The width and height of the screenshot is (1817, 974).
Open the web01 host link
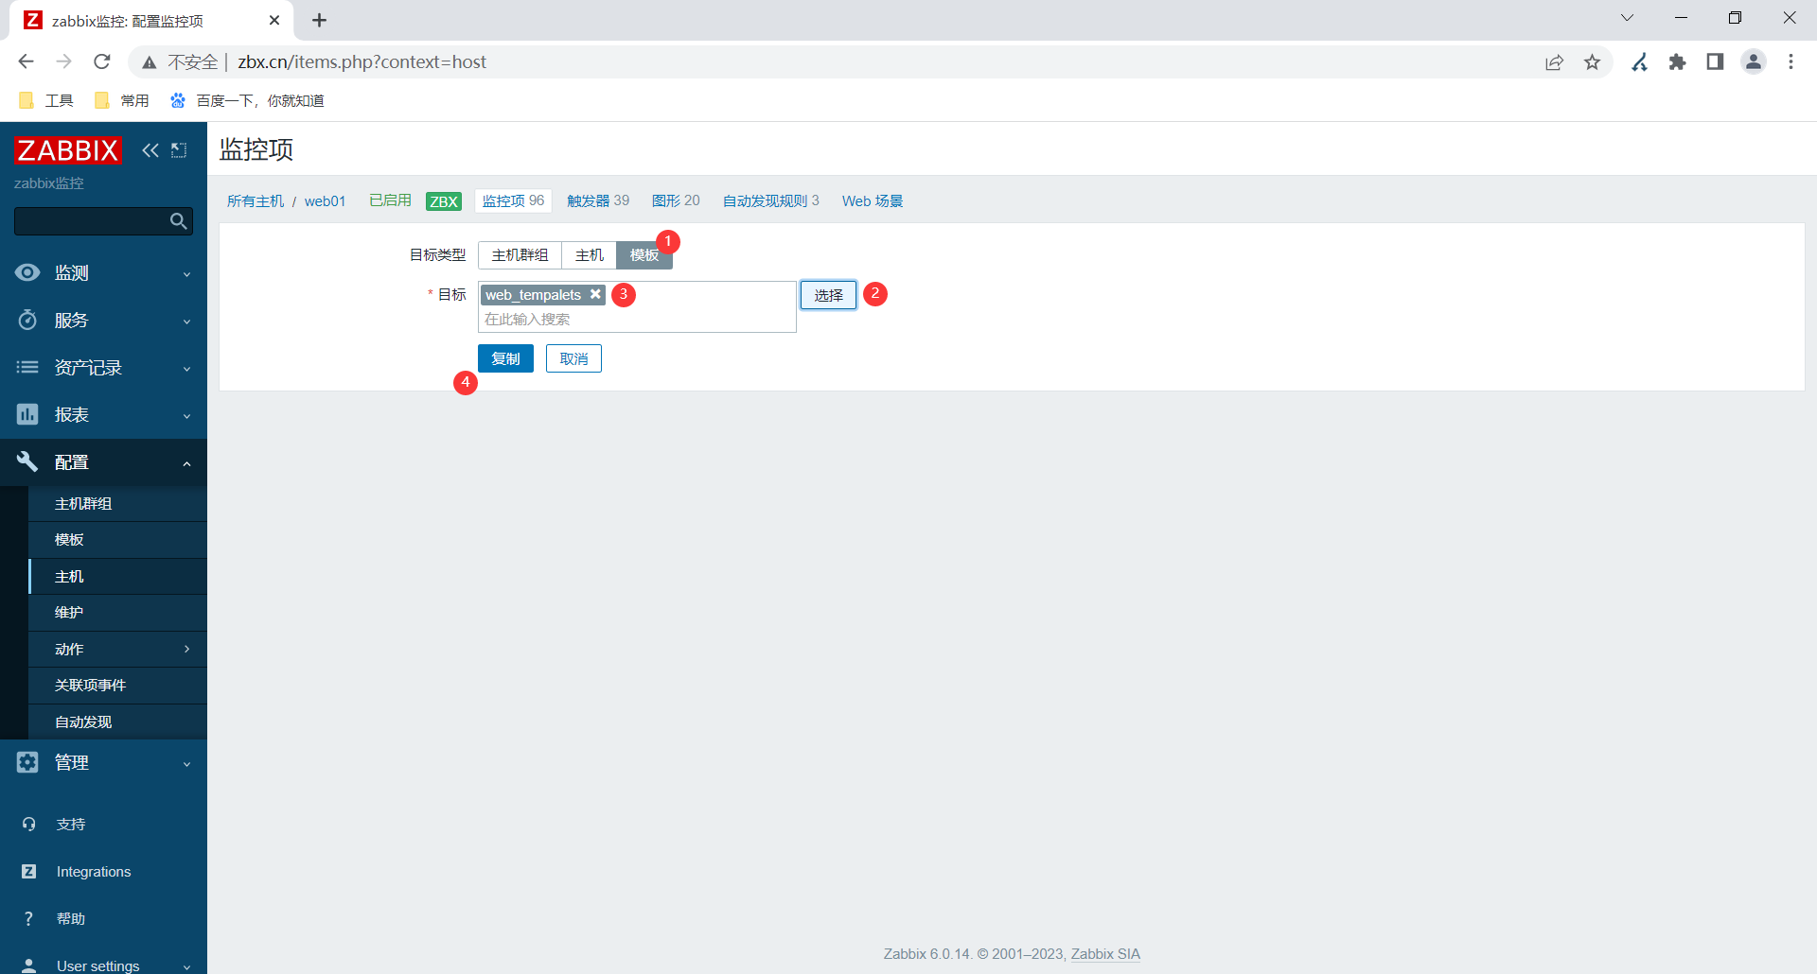click(x=325, y=201)
